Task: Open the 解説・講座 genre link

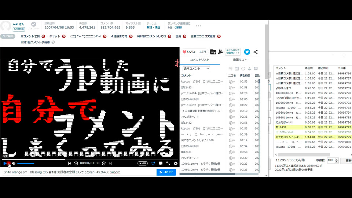Action: click(153, 27)
